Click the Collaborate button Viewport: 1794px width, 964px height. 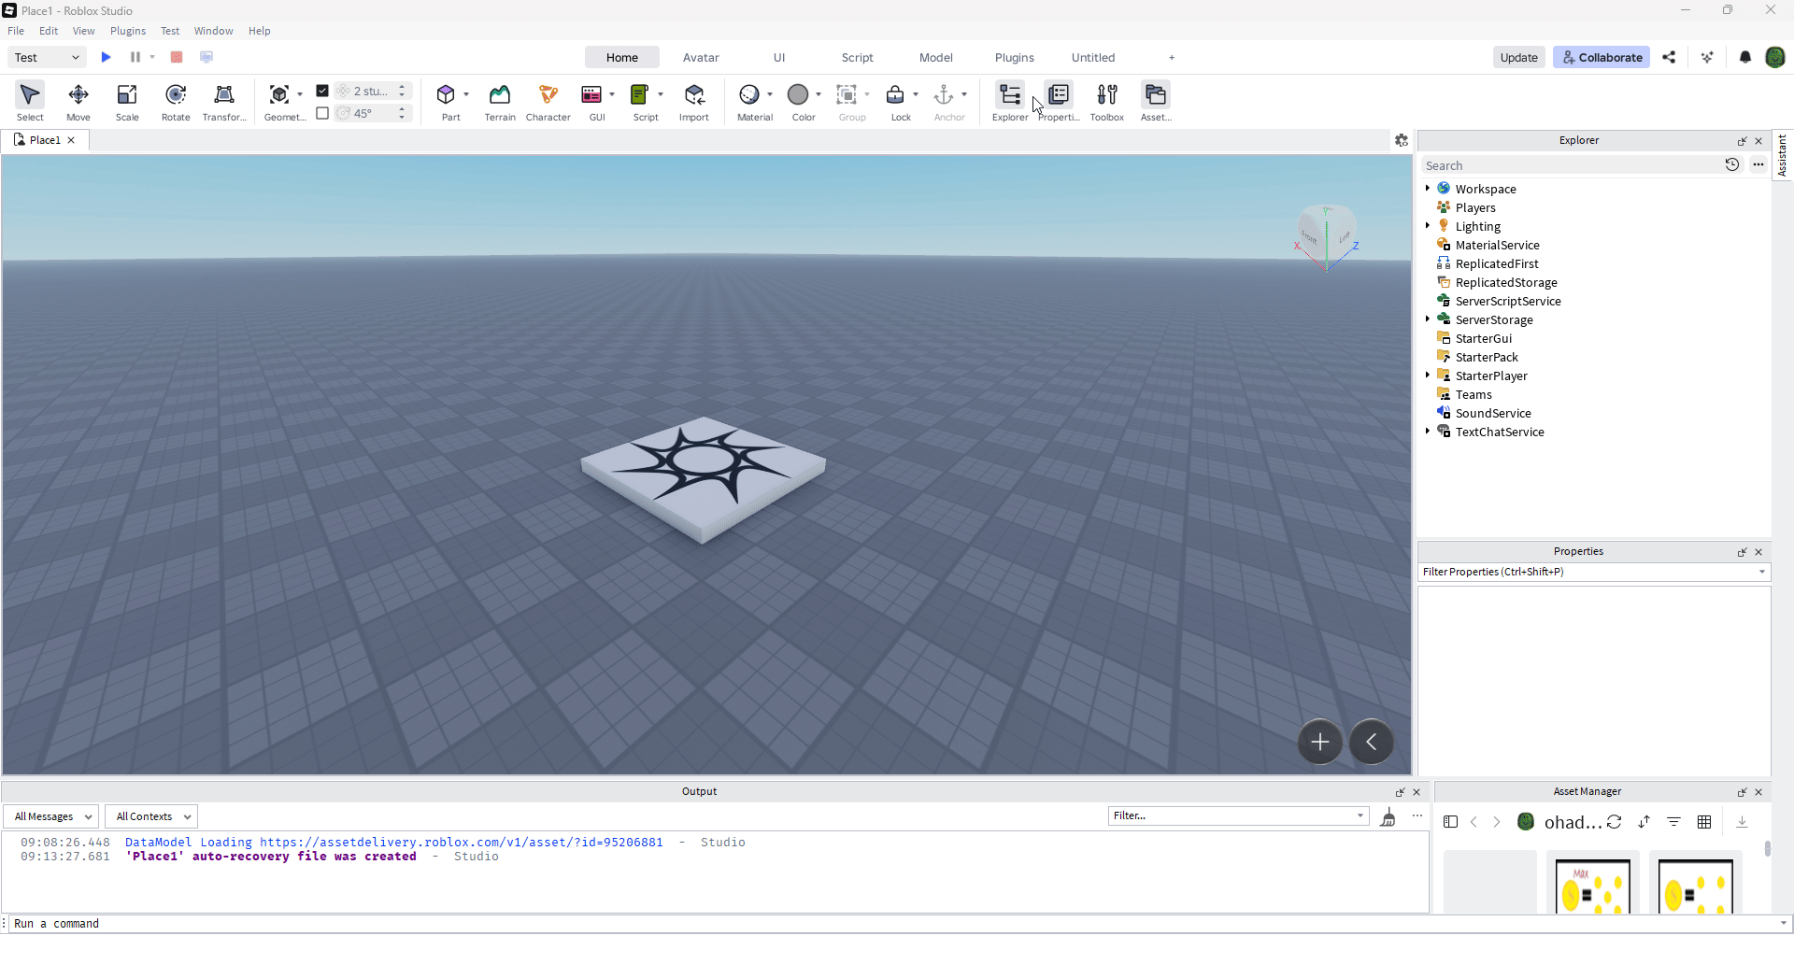1602,57
